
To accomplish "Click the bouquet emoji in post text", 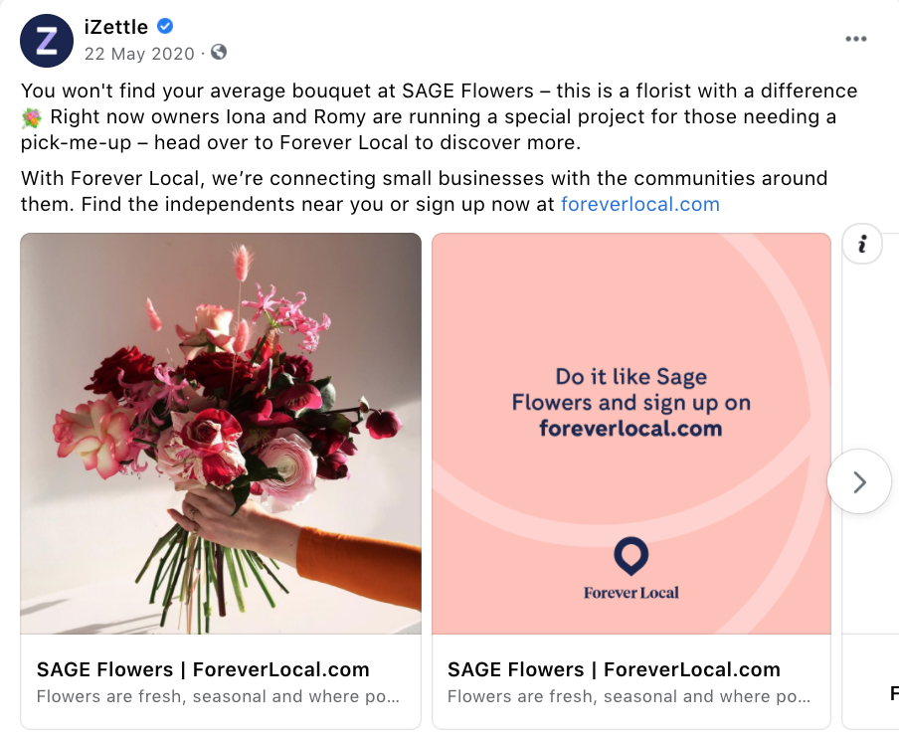I will click(x=32, y=117).
